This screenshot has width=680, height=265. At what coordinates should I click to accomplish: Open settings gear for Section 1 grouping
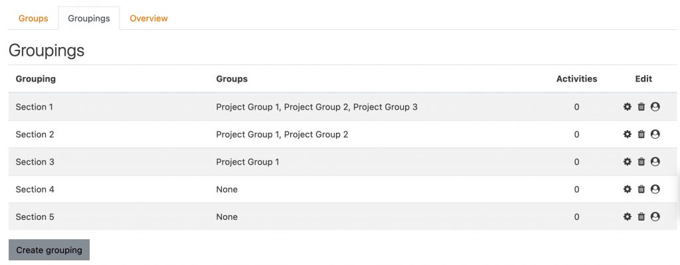(x=627, y=107)
